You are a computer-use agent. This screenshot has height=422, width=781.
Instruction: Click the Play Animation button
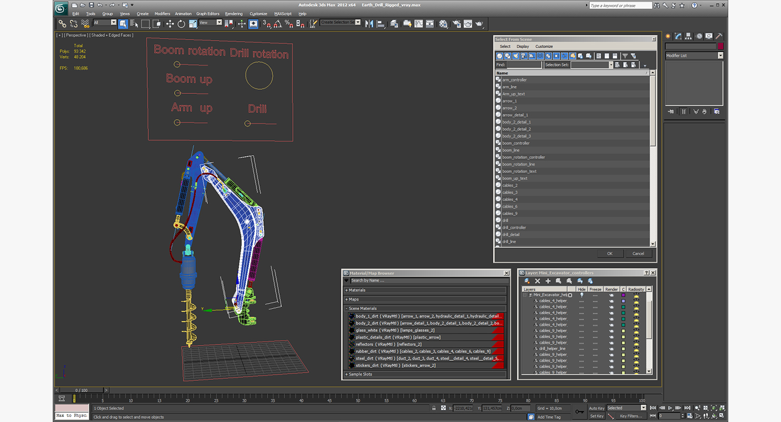[x=670, y=408]
